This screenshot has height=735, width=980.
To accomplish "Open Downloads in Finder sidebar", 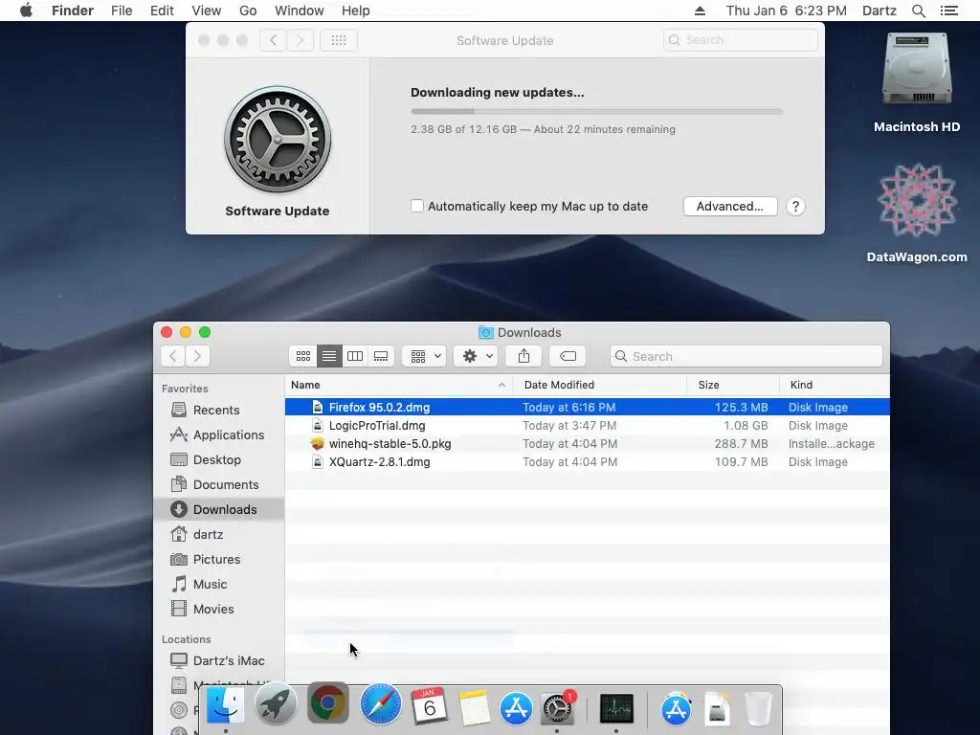I will pyautogui.click(x=219, y=509).
